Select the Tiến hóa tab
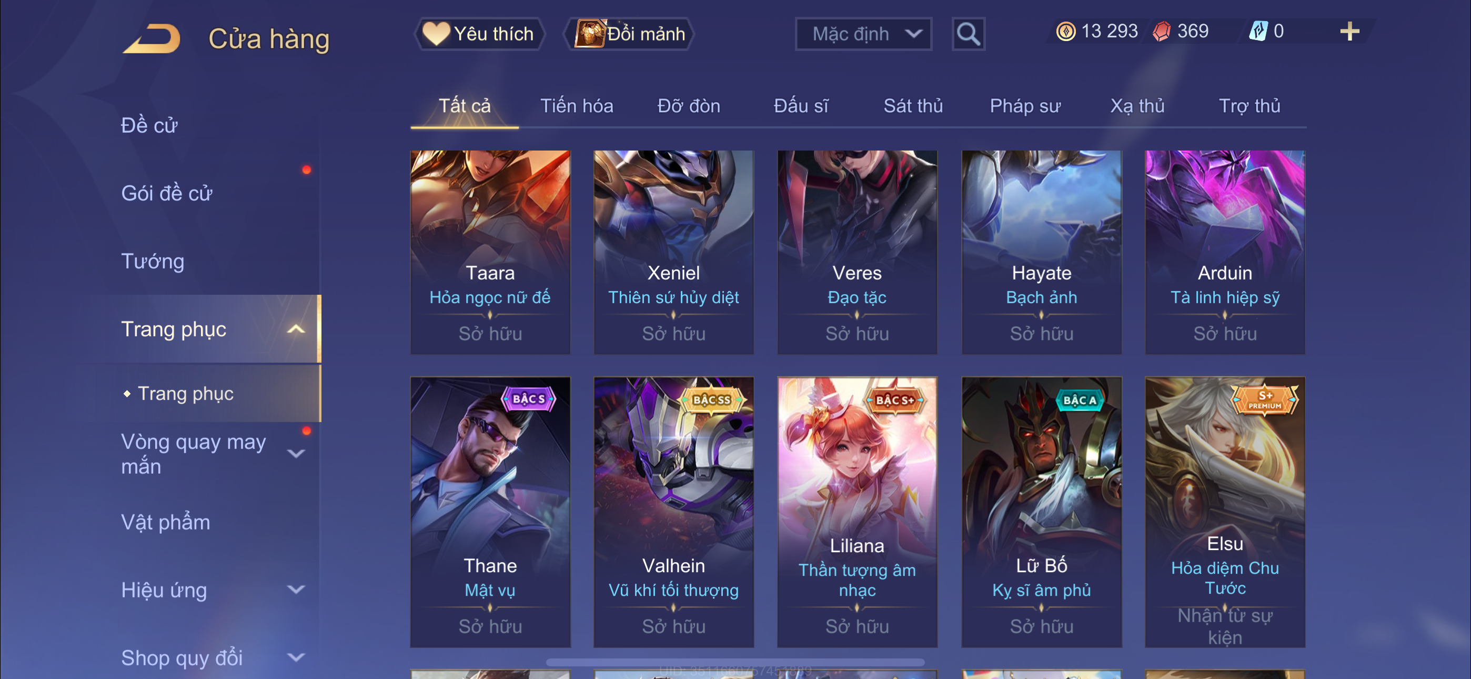The height and width of the screenshot is (679, 1471). [x=577, y=106]
